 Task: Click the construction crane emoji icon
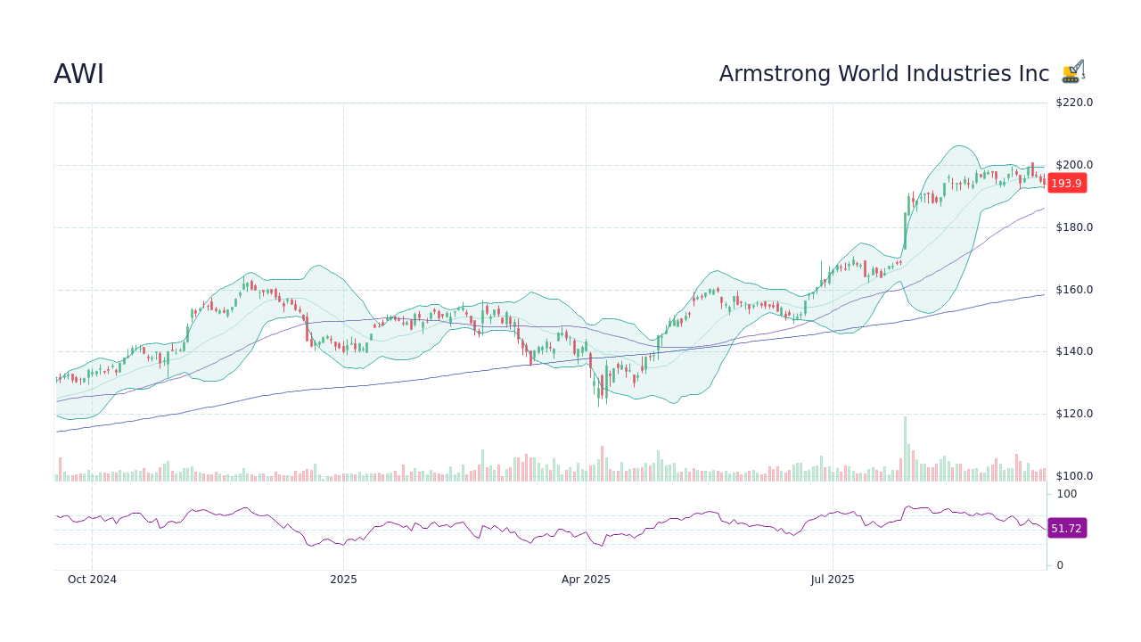(1072, 70)
